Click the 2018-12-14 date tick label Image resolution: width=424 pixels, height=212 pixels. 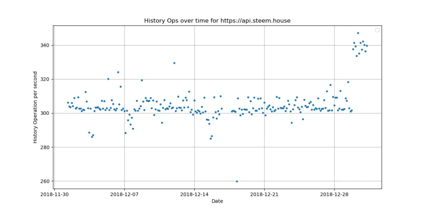pos(194,194)
